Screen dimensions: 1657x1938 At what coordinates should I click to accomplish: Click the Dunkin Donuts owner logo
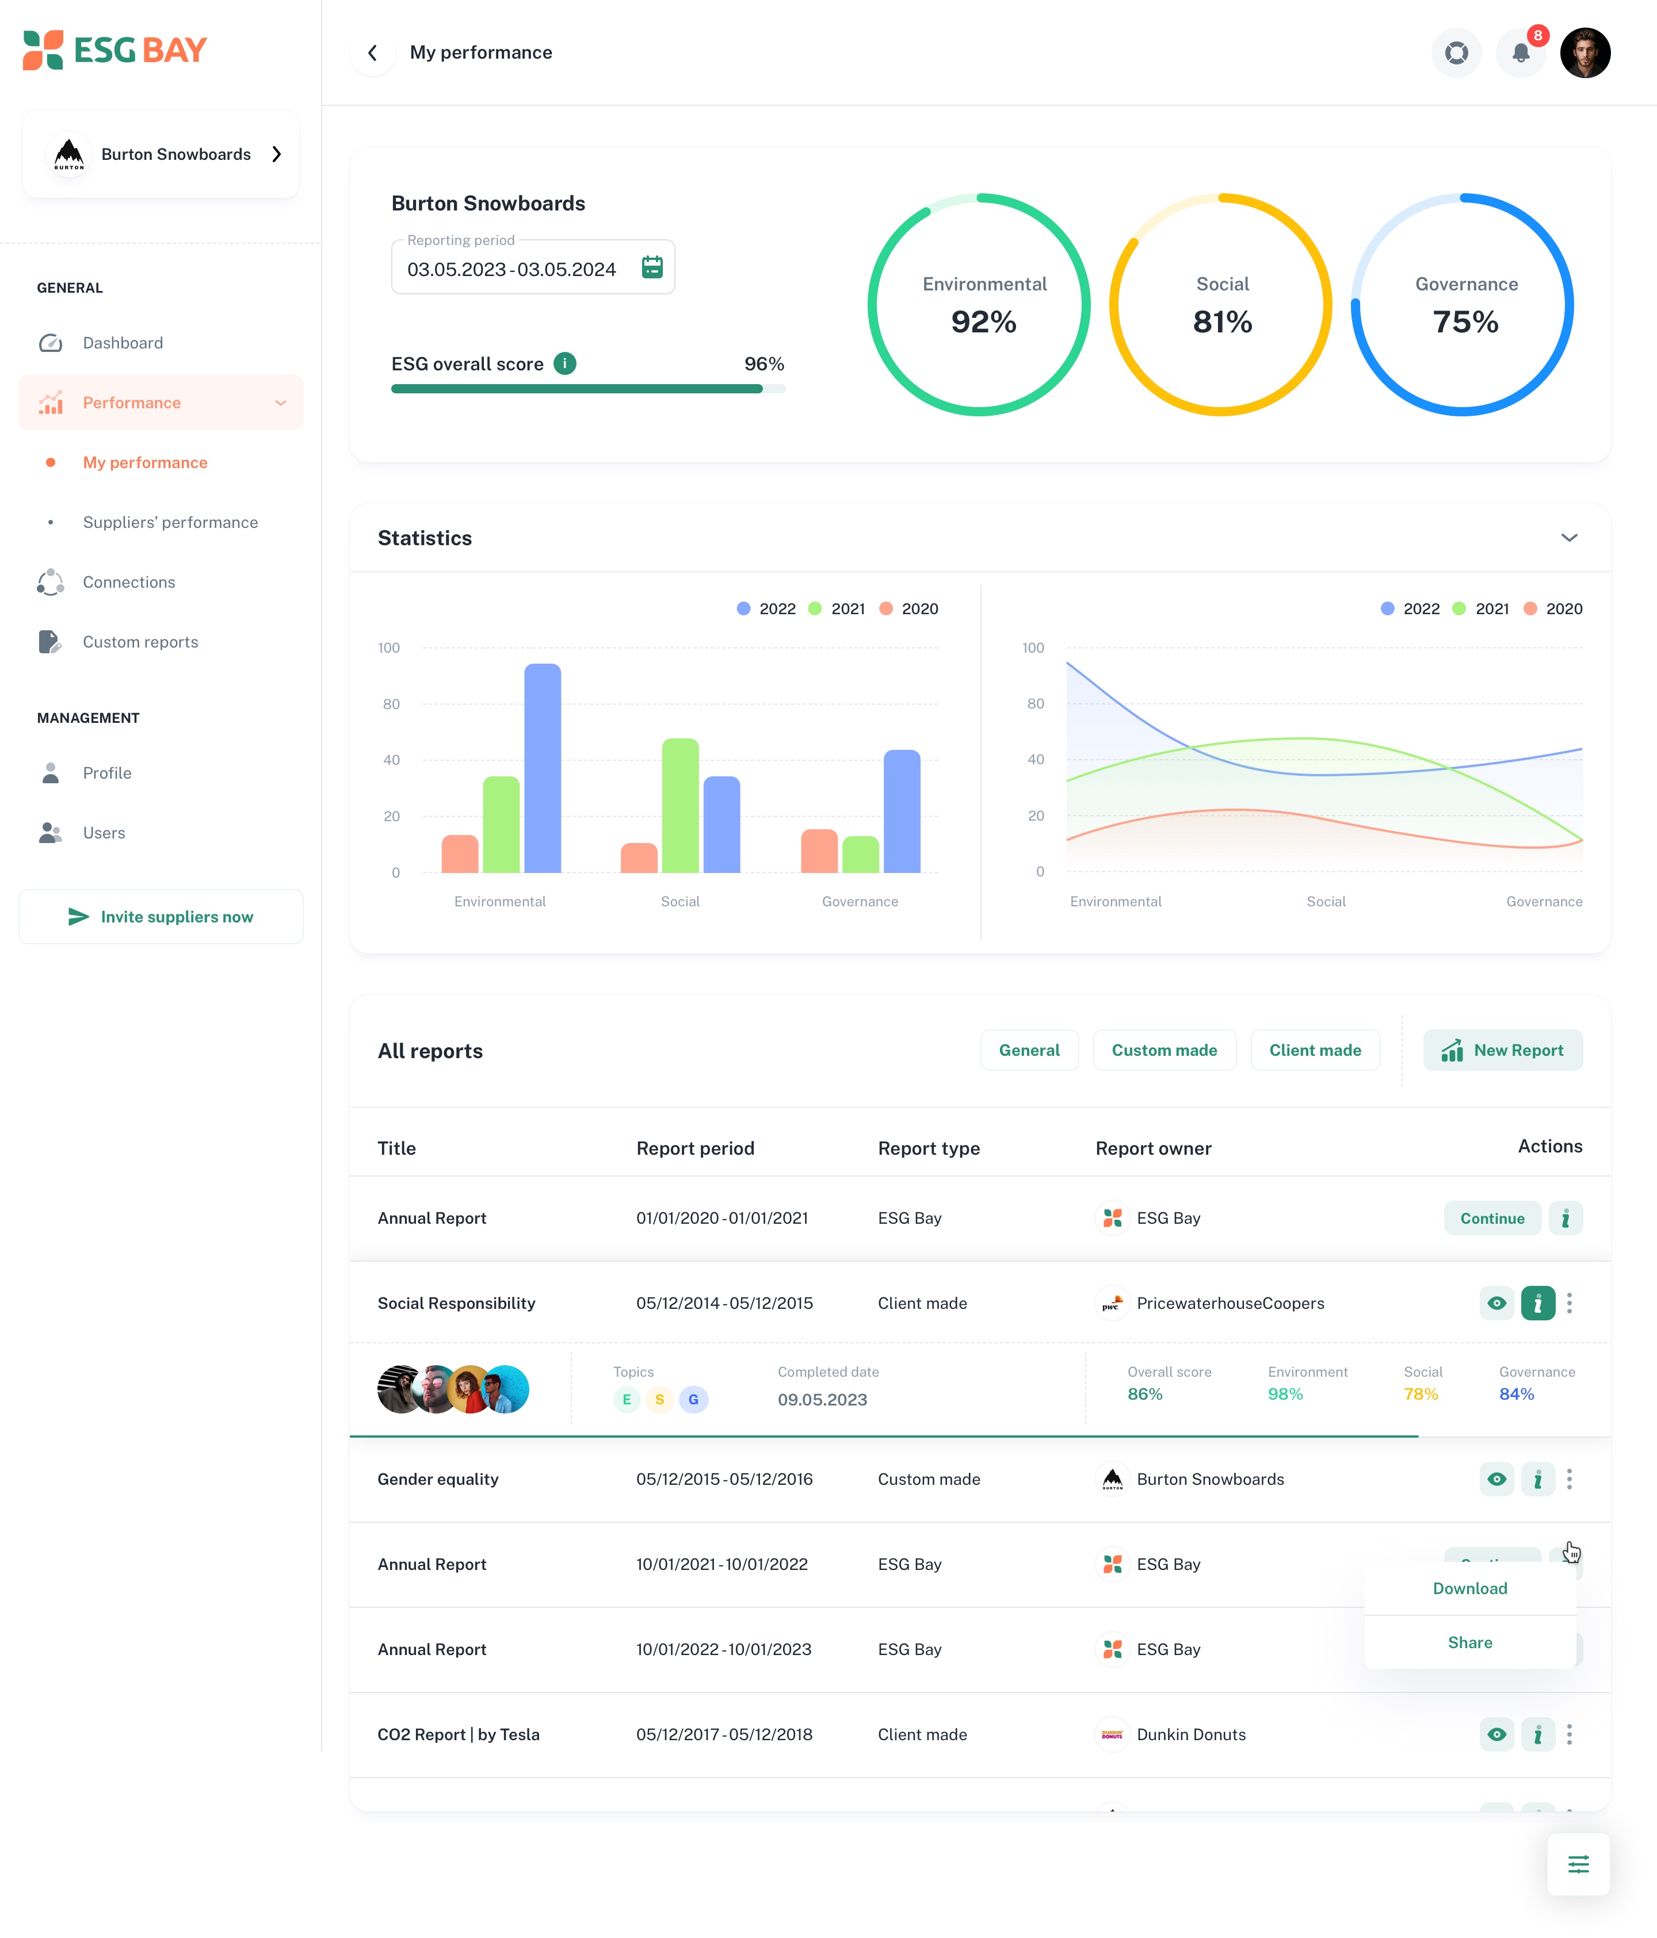1112,1734
